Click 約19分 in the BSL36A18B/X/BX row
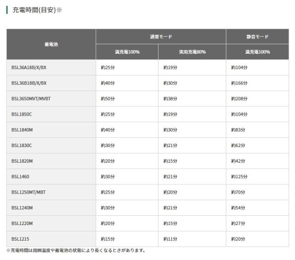 170,68
